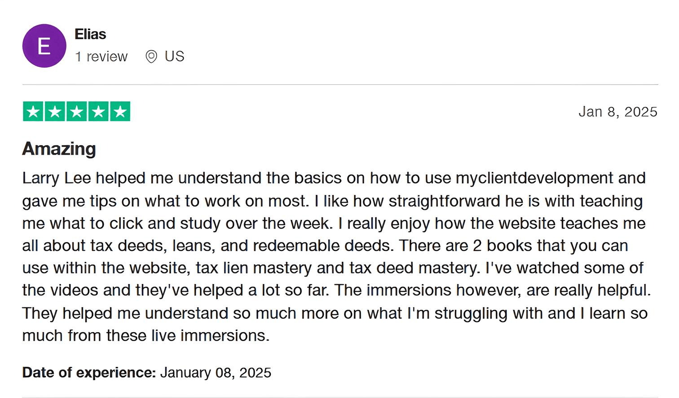Screen dimensions: 679x398
Task: Select the fourth green rating star
Action: 98,112
